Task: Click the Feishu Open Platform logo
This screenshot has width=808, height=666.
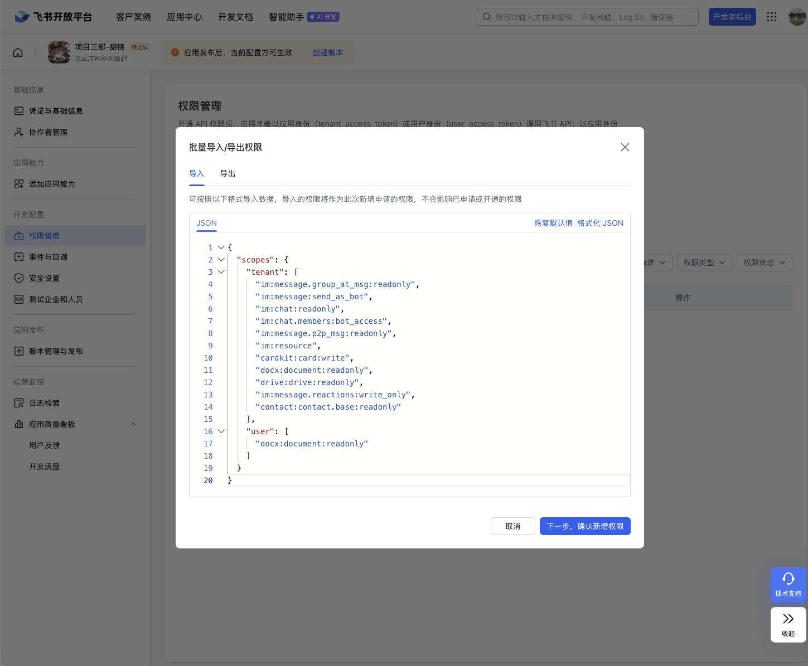Action: click(52, 17)
